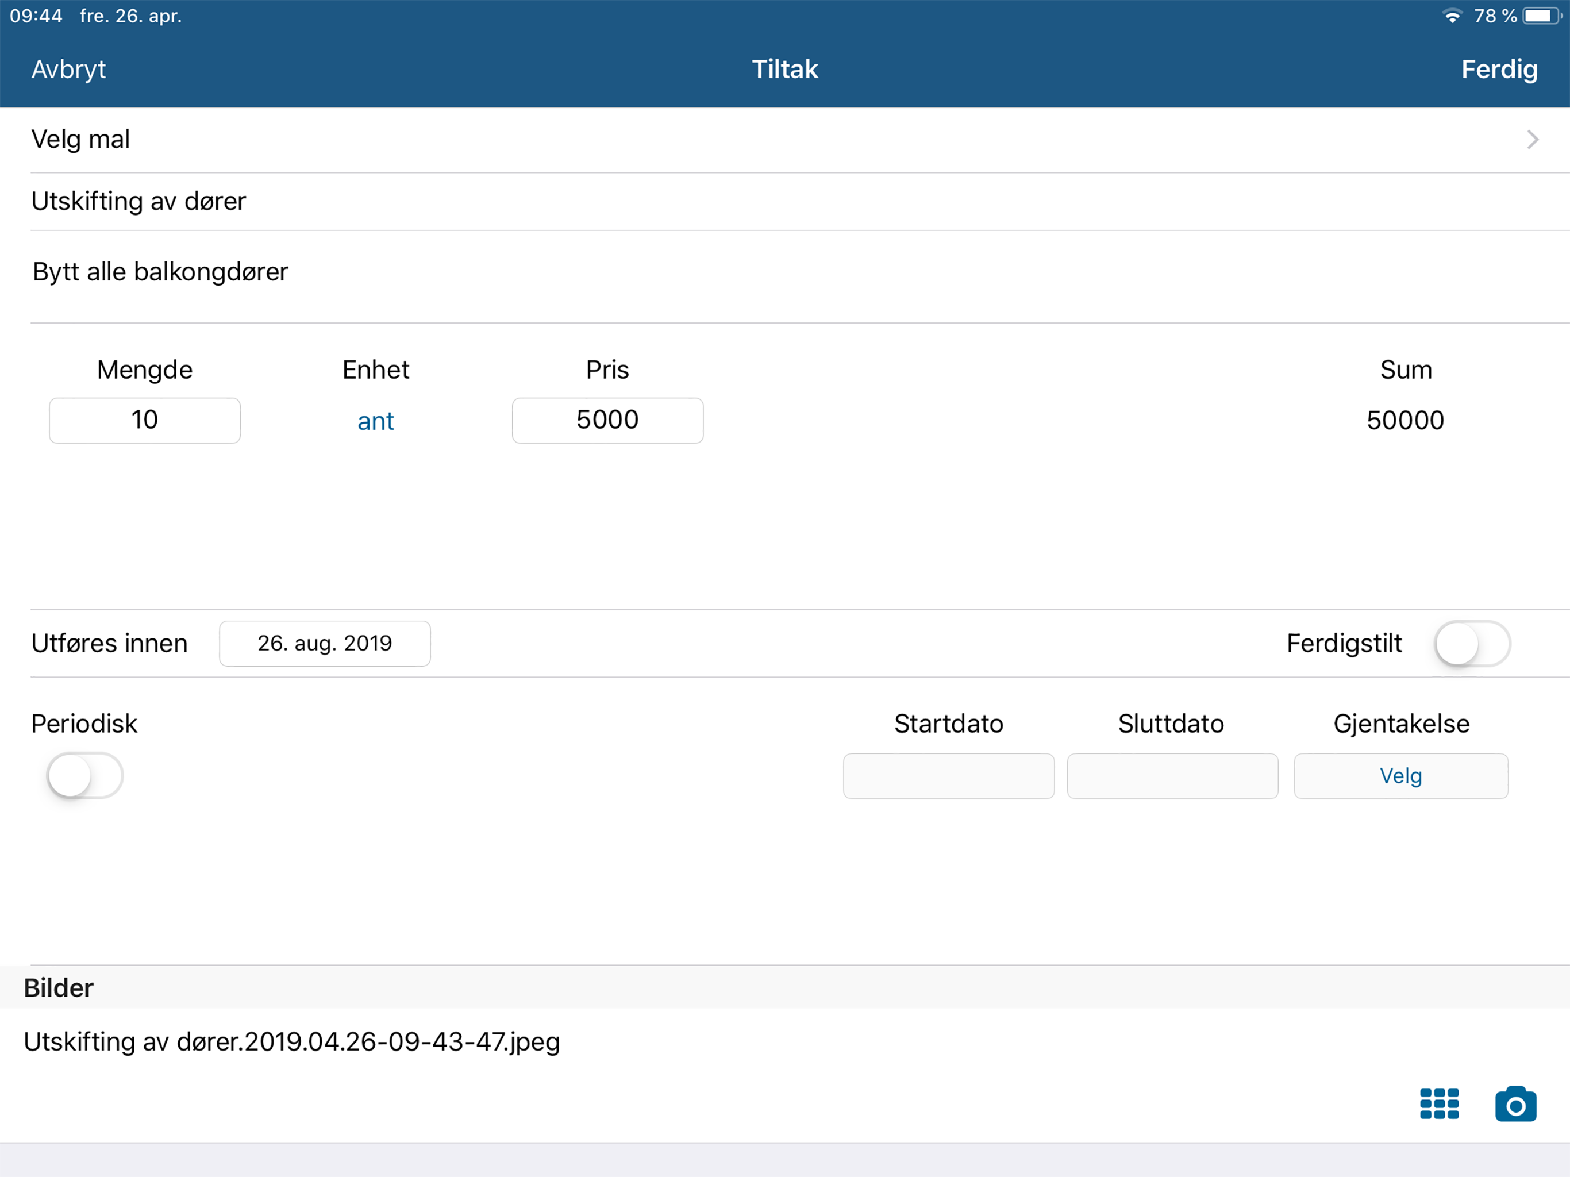Tap Ferdig to finish

click(x=1499, y=69)
